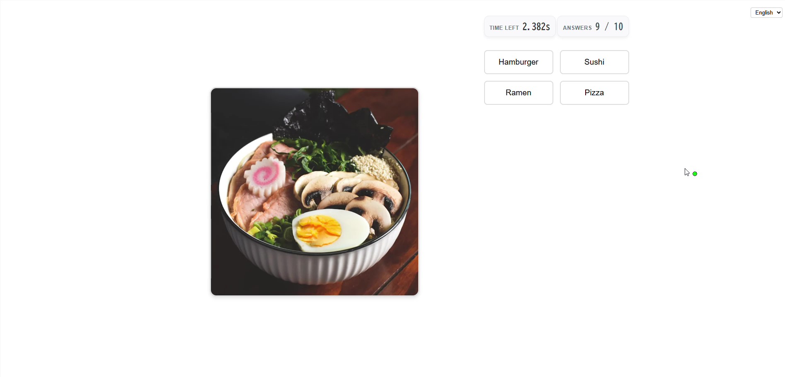
Task: Open the English language dropdown
Action: tap(766, 13)
